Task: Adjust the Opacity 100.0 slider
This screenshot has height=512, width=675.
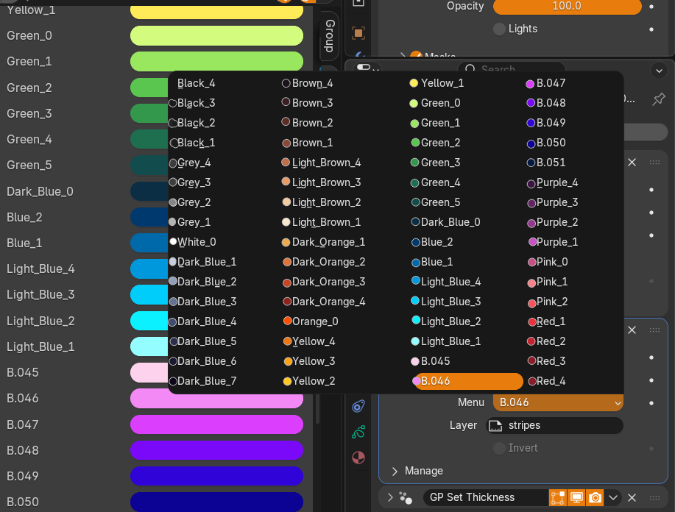Action: (567, 7)
